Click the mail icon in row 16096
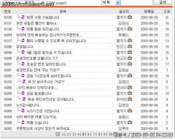 [130, 46]
